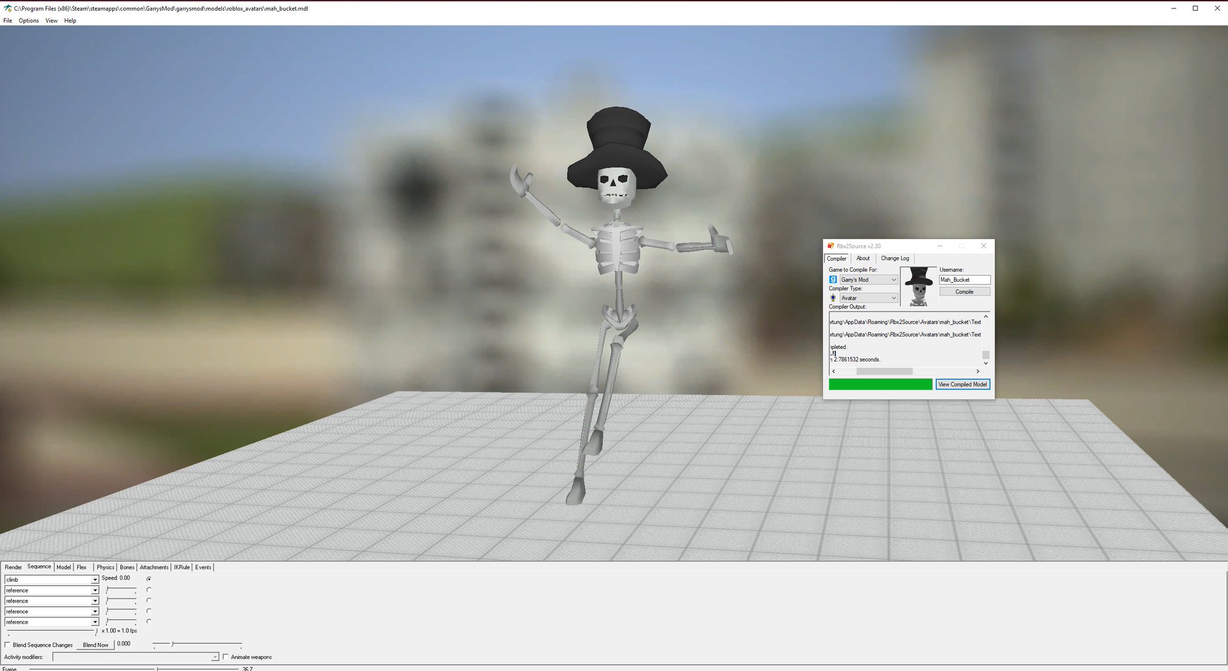Click the HLMV app icon in title bar
Image resolution: width=1228 pixels, height=671 pixels.
point(7,8)
